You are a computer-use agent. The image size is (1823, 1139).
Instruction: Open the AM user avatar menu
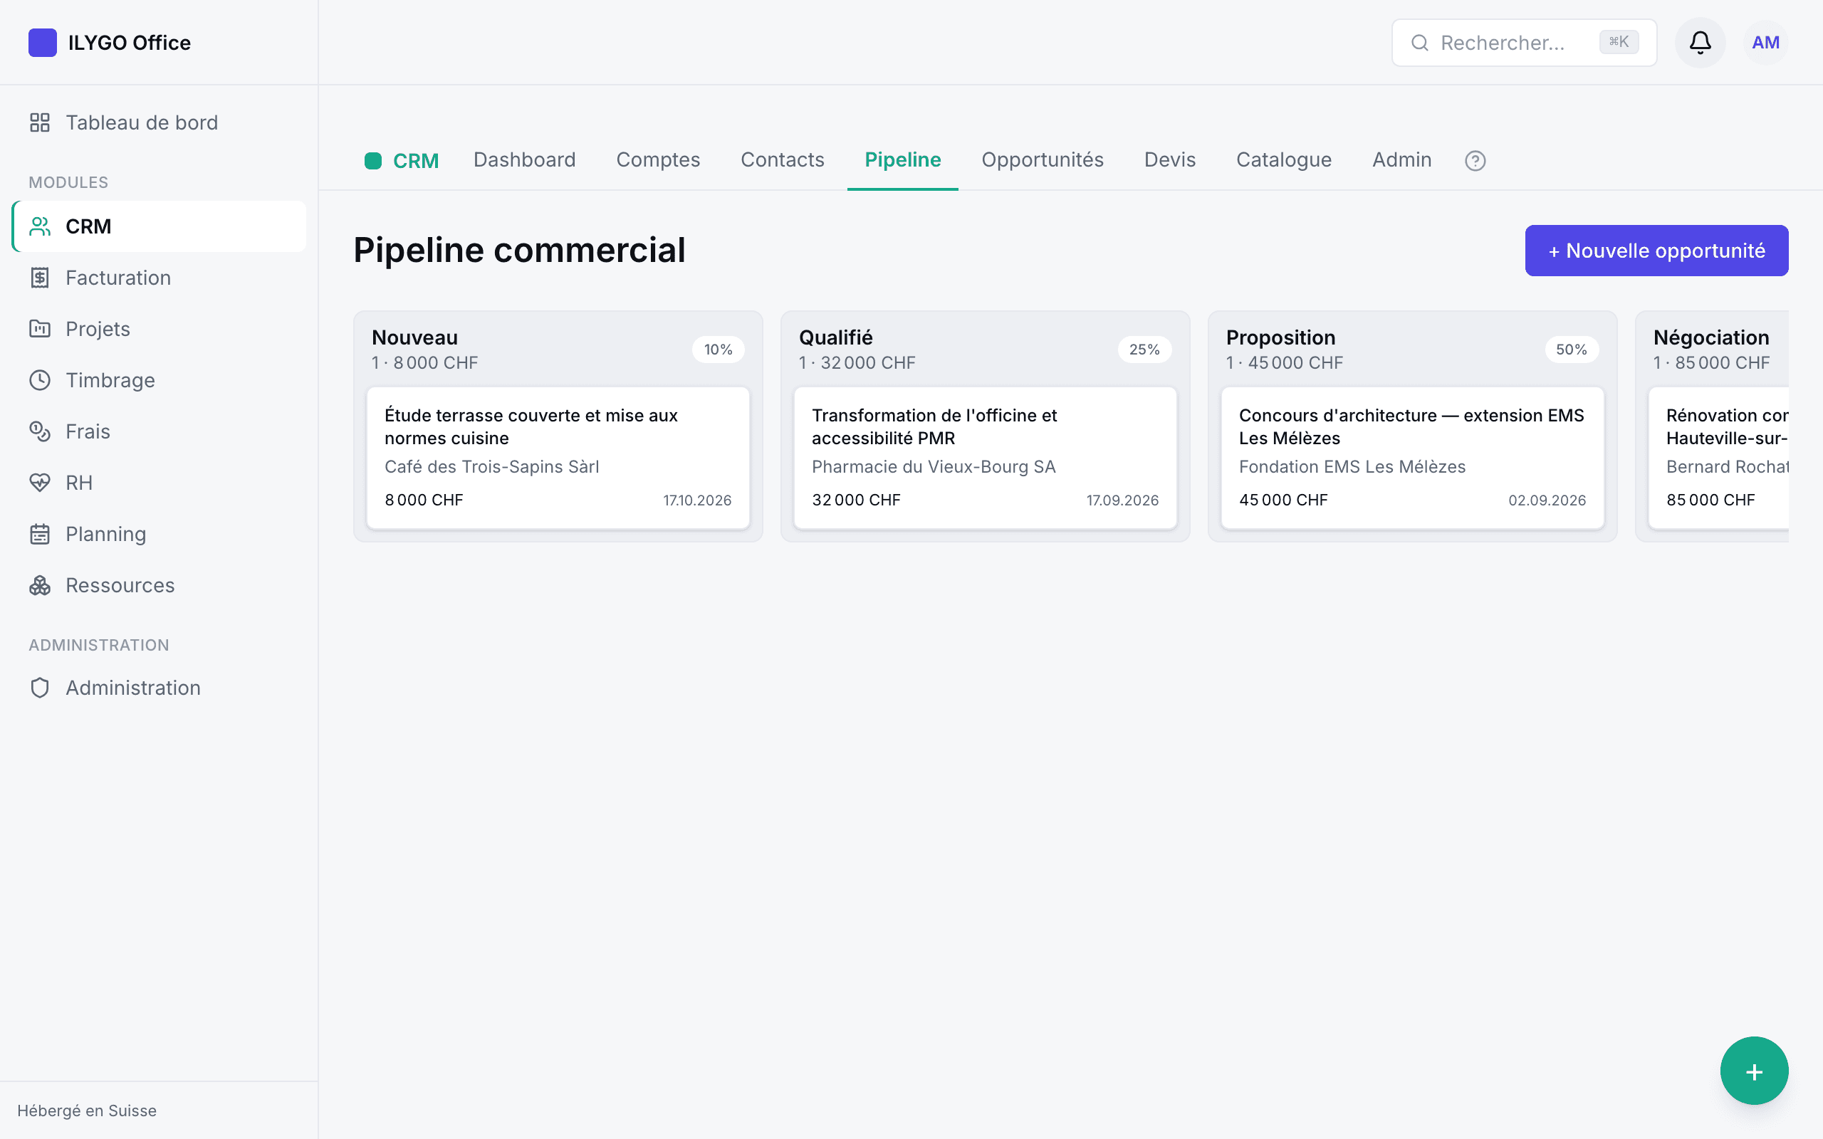click(1765, 42)
